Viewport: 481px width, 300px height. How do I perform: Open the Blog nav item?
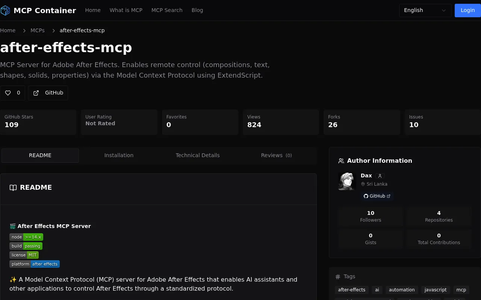tap(197, 10)
